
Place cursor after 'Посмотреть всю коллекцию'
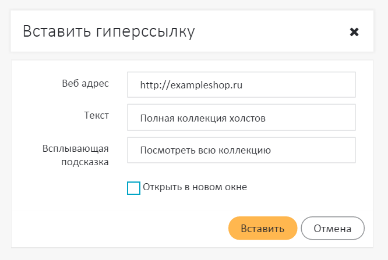tap(272, 151)
